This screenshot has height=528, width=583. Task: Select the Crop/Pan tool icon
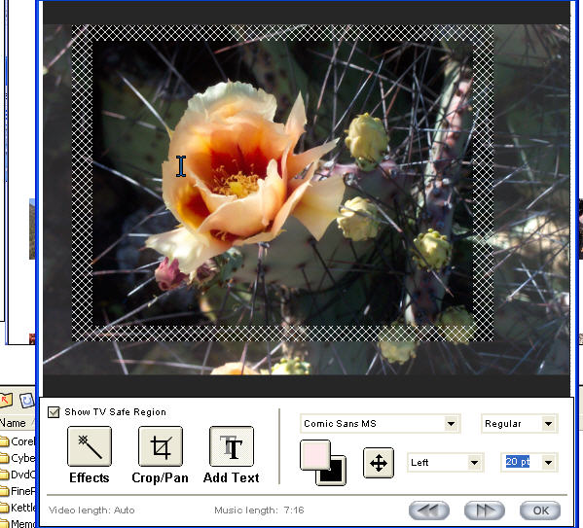pyautogui.click(x=161, y=446)
